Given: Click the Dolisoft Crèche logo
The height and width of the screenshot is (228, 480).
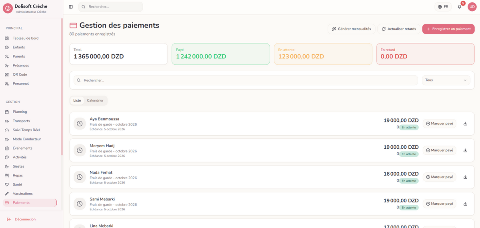Looking at the screenshot, I should [8, 8].
